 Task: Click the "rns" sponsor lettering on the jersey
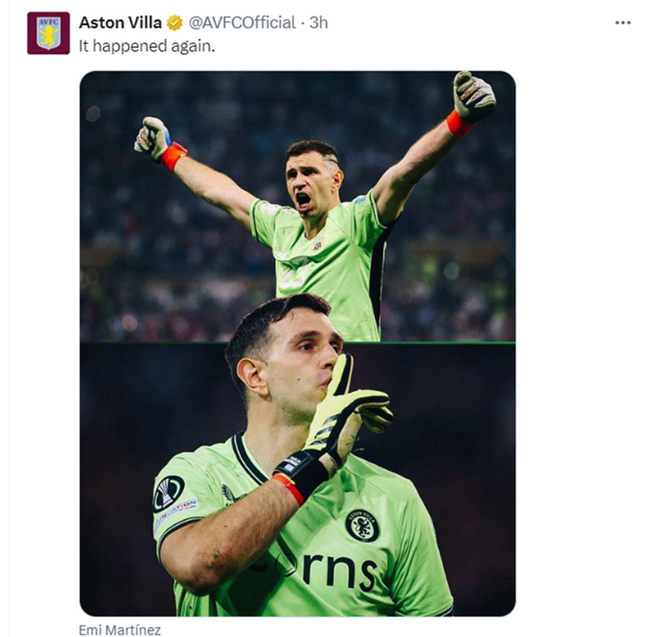click(x=339, y=570)
